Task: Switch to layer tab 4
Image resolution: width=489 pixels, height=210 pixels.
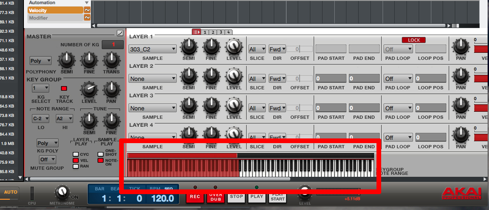Action: click(x=228, y=32)
